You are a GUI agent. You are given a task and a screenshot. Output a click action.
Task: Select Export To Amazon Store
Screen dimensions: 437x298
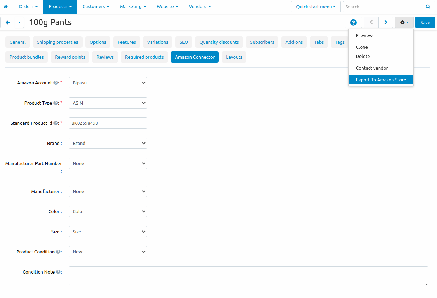coord(381,80)
